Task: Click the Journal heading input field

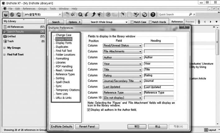Action: pos(159,81)
